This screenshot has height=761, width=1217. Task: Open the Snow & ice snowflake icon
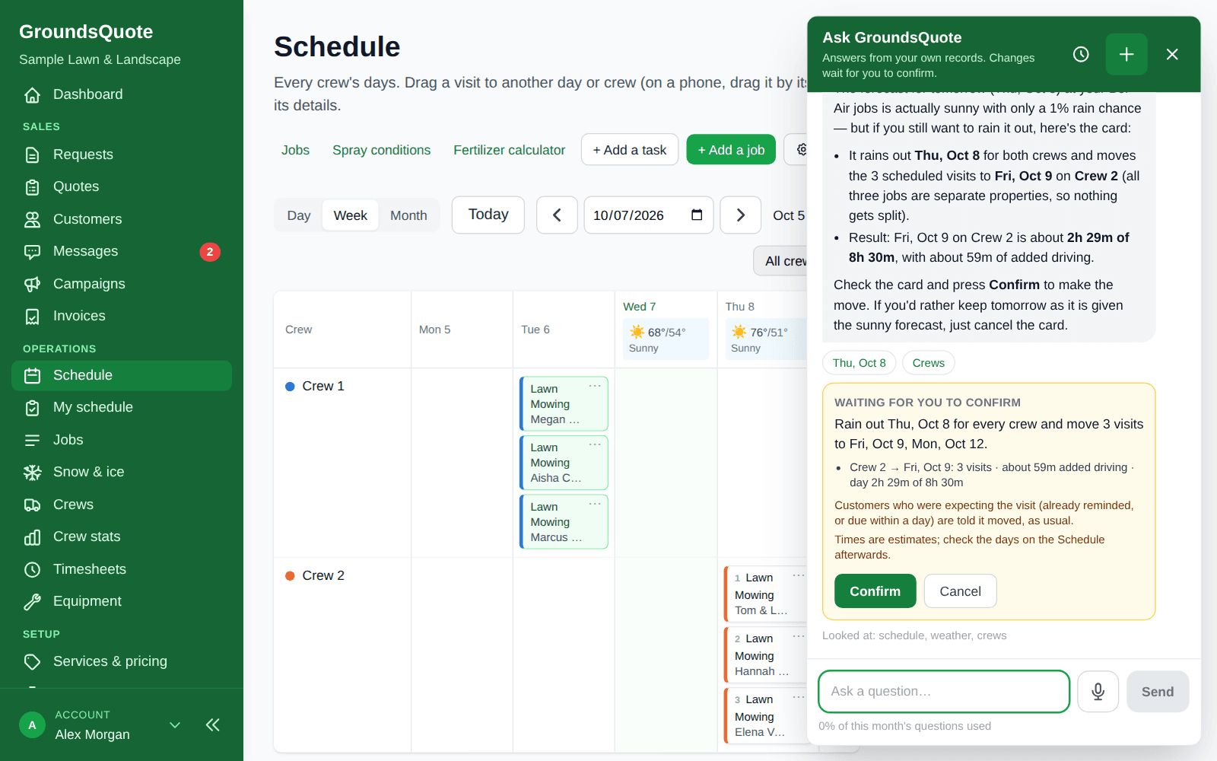32,473
